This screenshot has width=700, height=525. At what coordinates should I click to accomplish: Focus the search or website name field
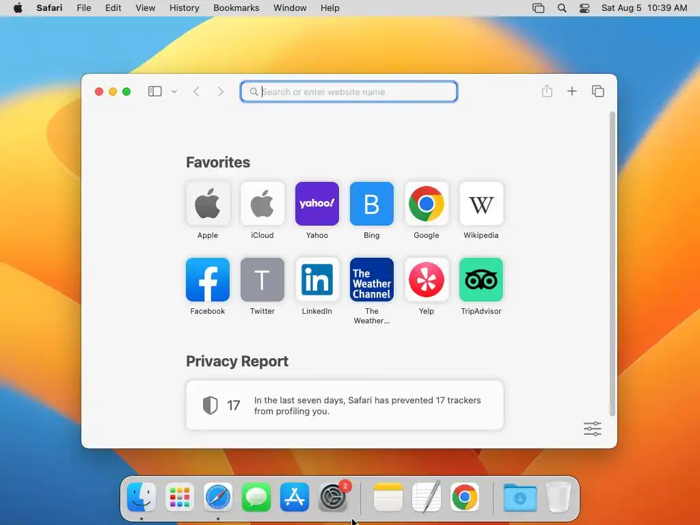click(x=349, y=92)
